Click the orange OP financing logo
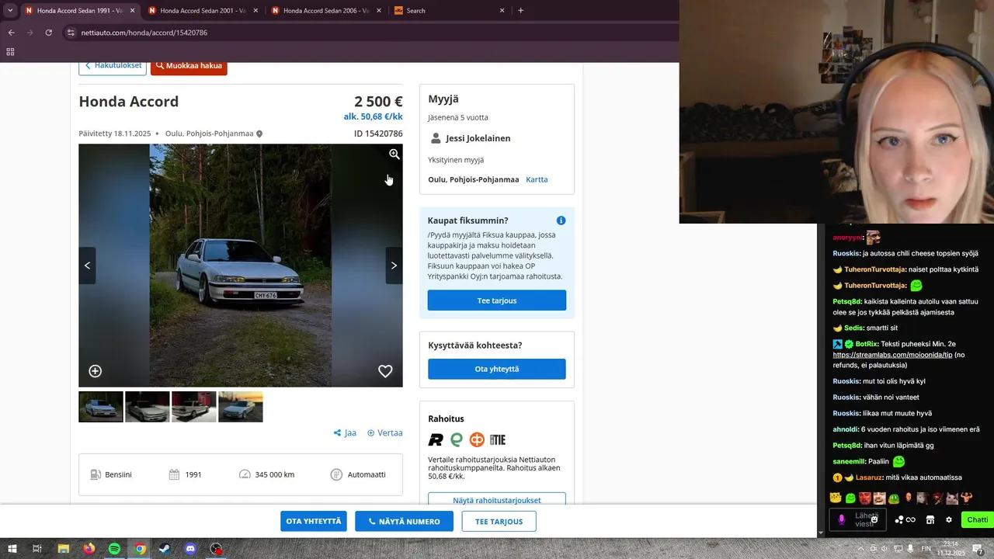 click(477, 440)
